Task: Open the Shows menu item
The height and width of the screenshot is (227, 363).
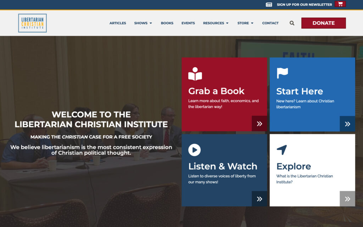Action: (x=141, y=23)
